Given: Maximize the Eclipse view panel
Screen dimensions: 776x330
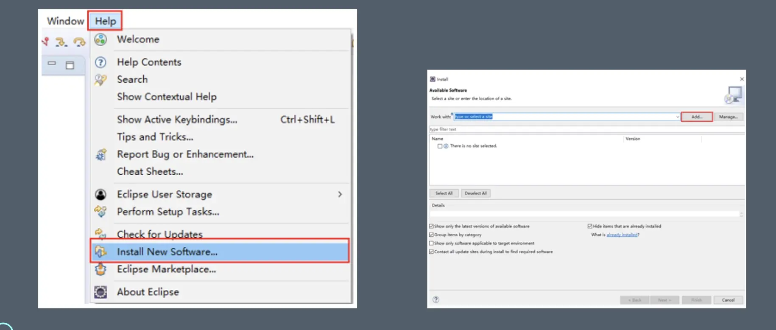Looking at the screenshot, I should pos(70,65).
